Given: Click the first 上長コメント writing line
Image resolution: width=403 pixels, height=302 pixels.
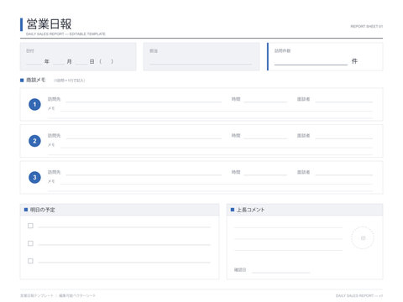Looking at the screenshot, I should point(288,226).
